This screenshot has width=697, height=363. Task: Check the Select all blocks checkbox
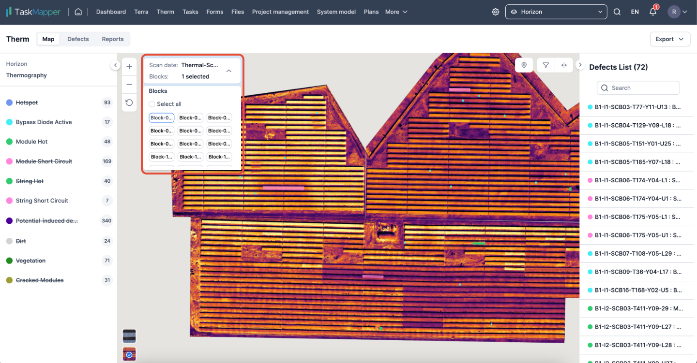[x=152, y=104]
